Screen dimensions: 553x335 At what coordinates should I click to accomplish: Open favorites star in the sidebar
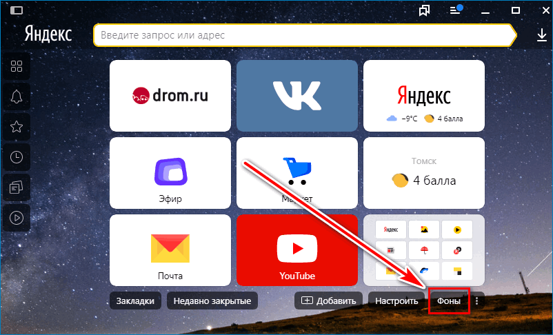pos(17,127)
